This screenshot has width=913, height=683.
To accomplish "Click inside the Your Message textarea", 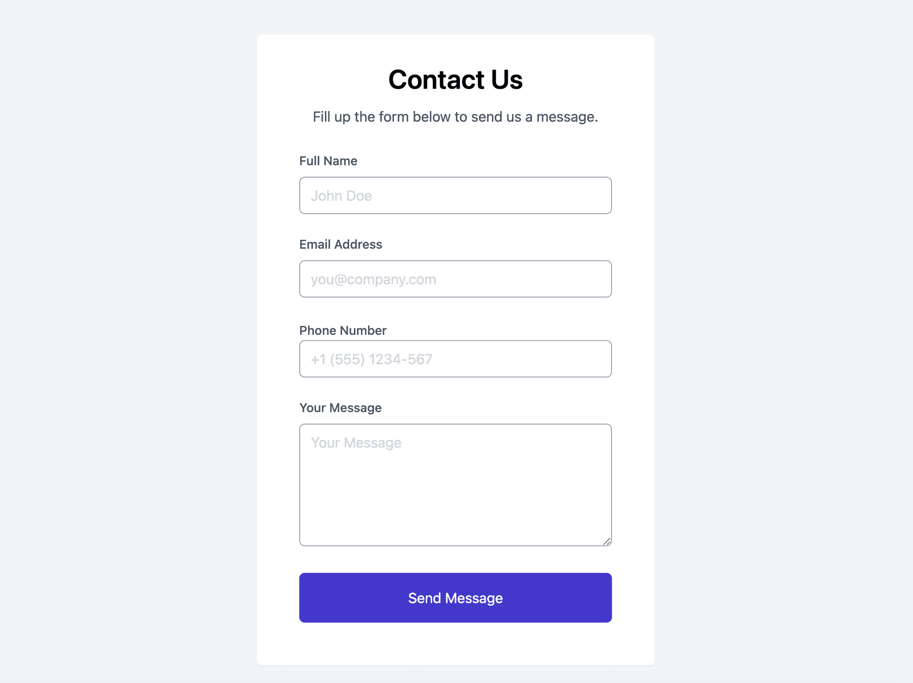I will [455, 484].
